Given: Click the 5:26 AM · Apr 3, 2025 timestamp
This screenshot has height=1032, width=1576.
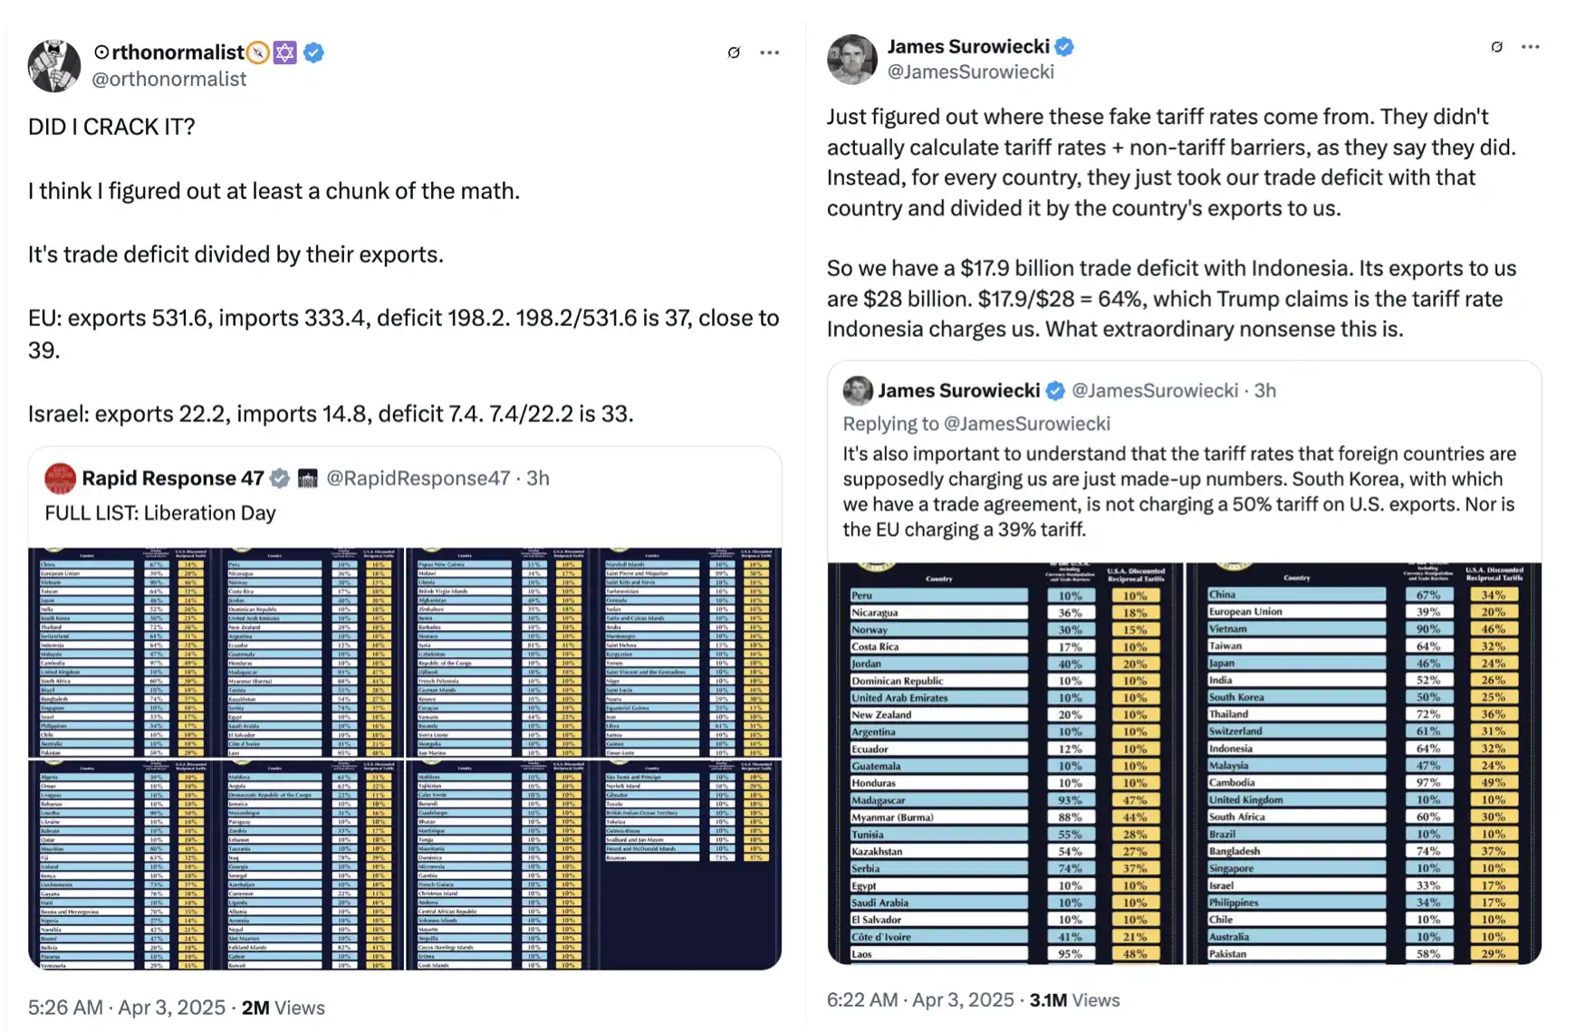Looking at the screenshot, I should pyautogui.click(x=127, y=1008).
